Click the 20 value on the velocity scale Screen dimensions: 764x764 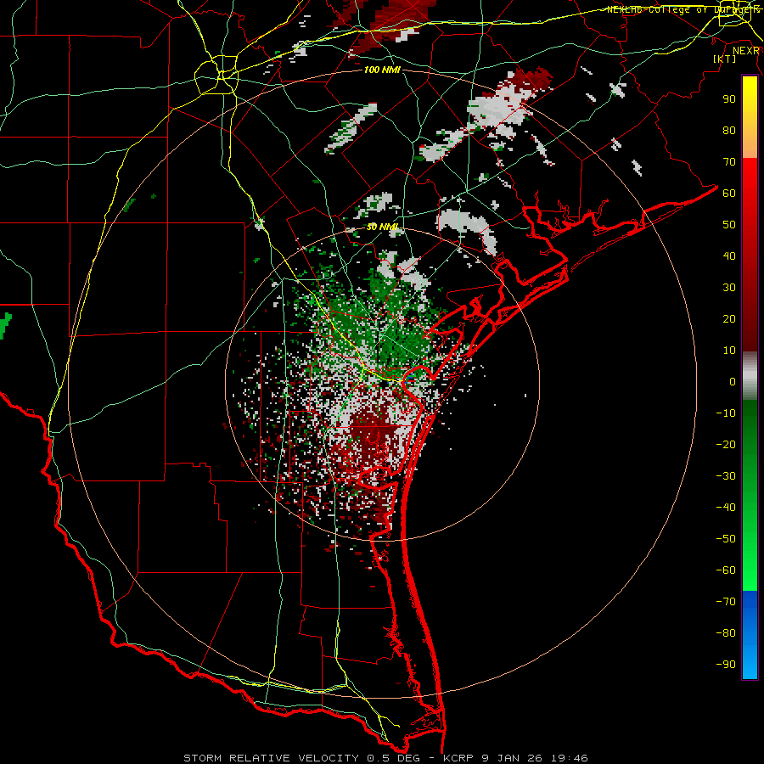[x=729, y=319]
